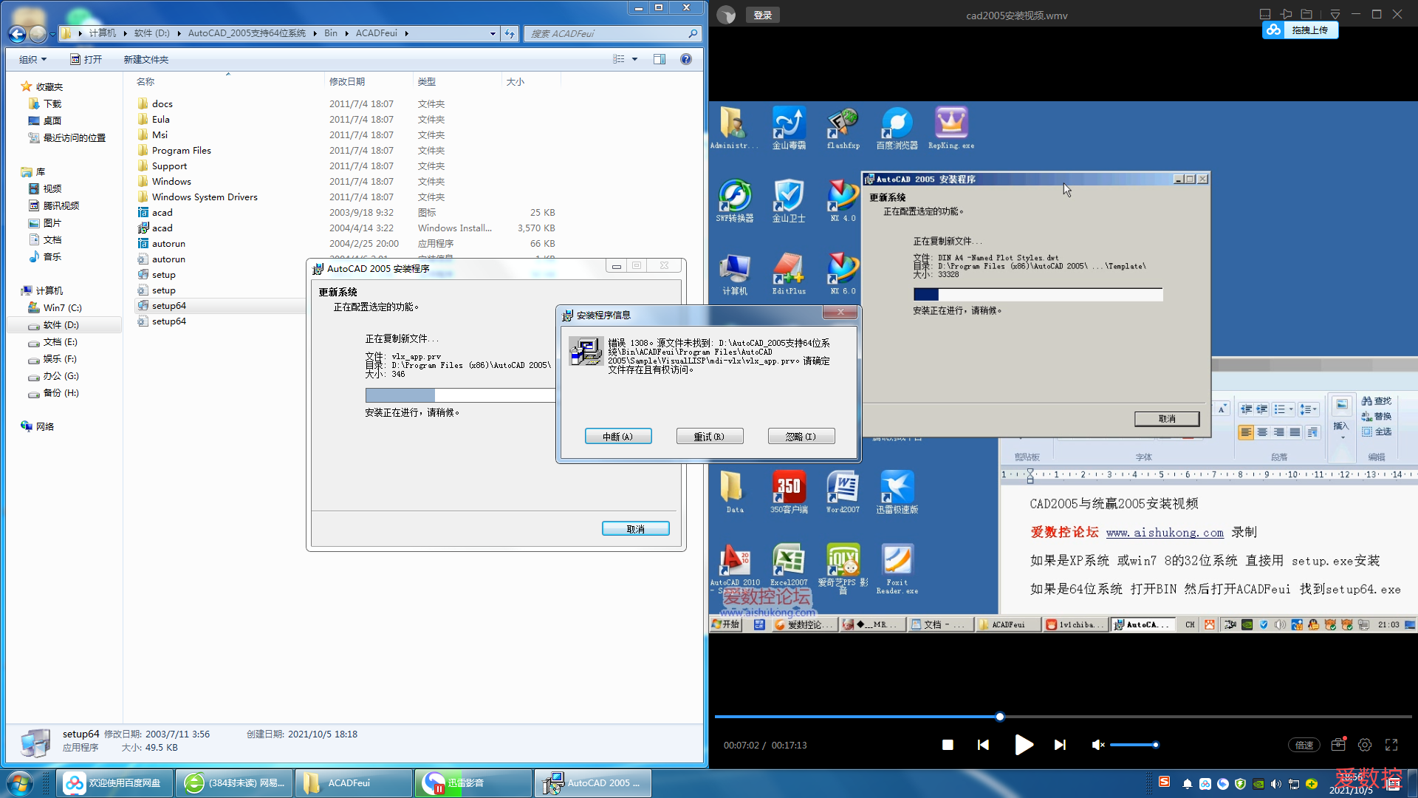Select 网络 in the navigation pane
The width and height of the screenshot is (1418, 798).
tap(44, 427)
